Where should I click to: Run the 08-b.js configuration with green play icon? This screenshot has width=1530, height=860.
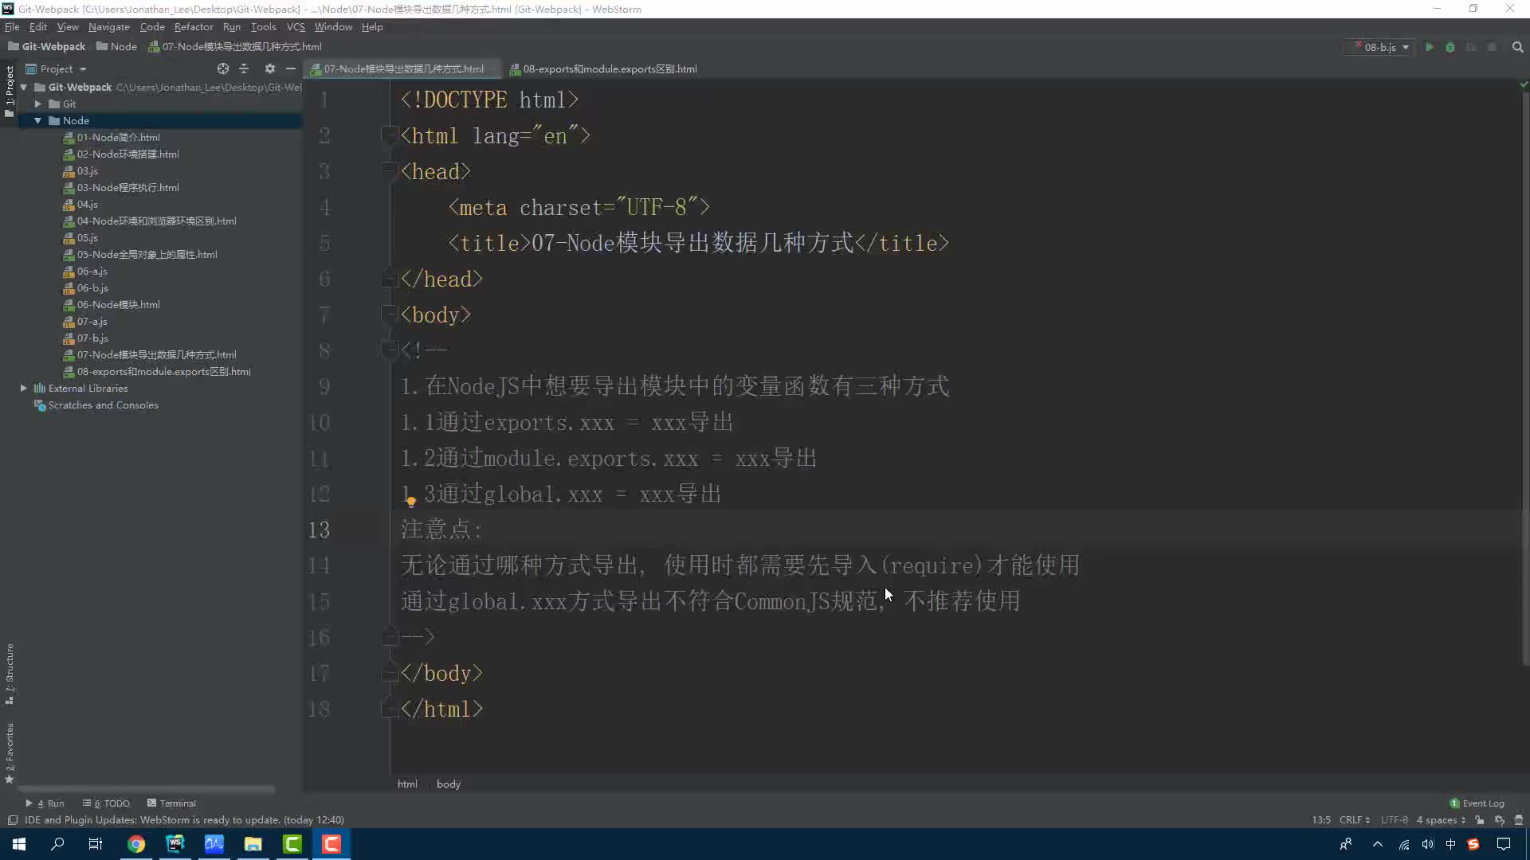coord(1430,47)
